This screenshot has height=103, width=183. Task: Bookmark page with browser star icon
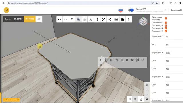point(157,3)
